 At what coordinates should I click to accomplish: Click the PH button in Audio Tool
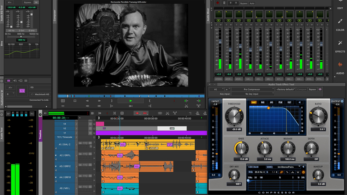32,114
